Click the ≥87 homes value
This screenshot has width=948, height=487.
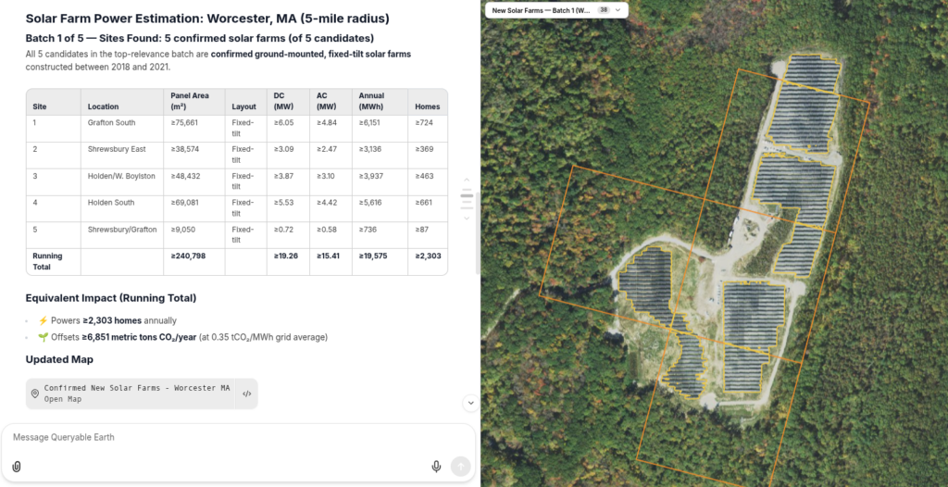coord(422,230)
